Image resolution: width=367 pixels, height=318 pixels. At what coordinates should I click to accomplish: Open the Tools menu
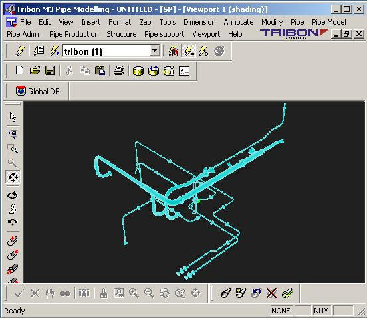168,22
